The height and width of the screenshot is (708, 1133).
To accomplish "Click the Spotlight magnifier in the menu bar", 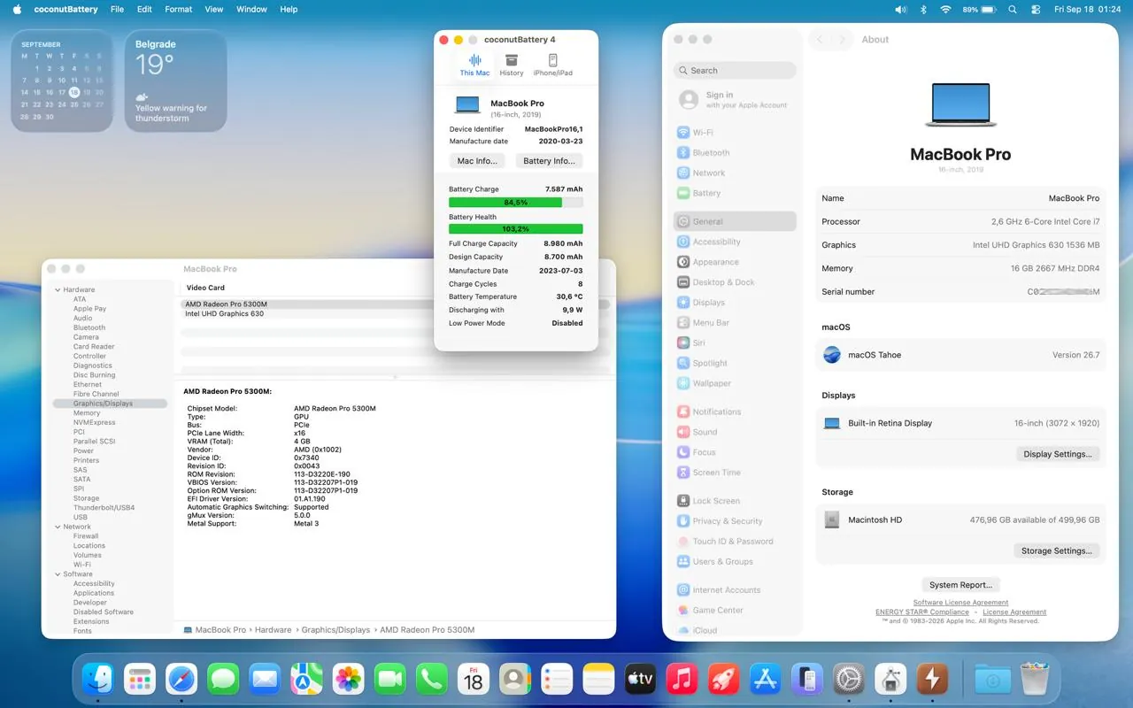I will click(x=1013, y=9).
